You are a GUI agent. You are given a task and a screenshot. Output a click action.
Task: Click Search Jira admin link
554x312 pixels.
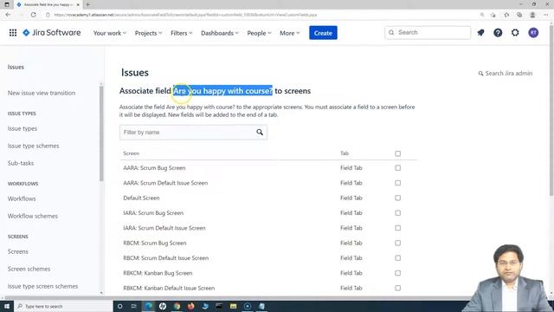(506, 73)
